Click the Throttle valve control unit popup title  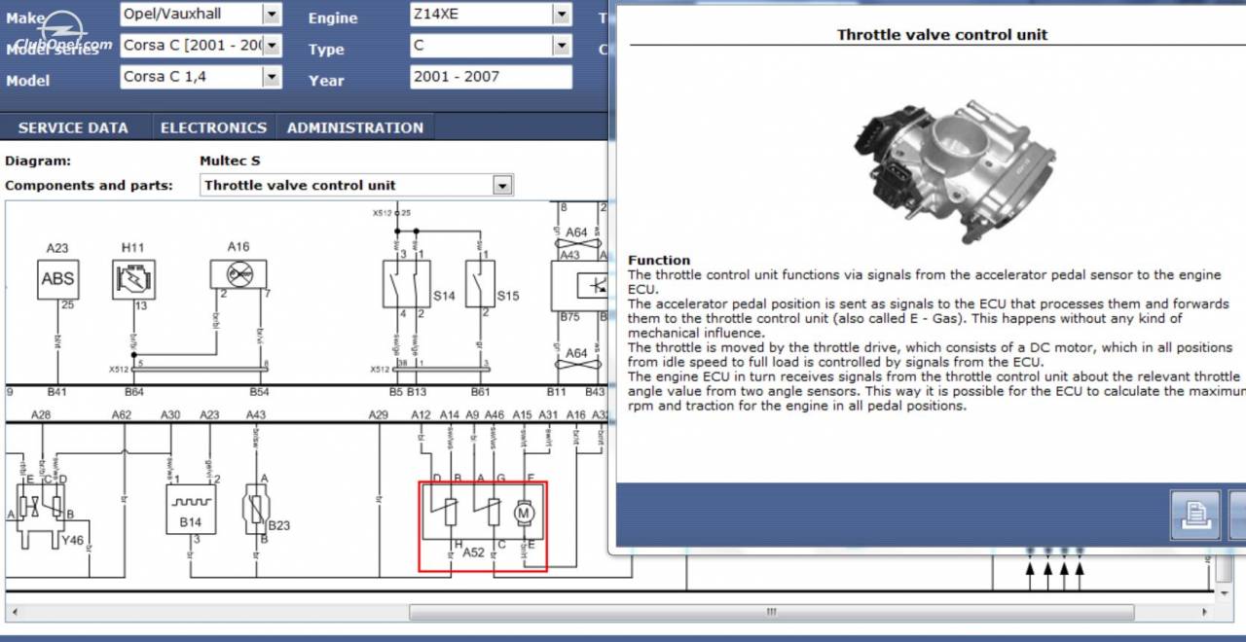(942, 34)
